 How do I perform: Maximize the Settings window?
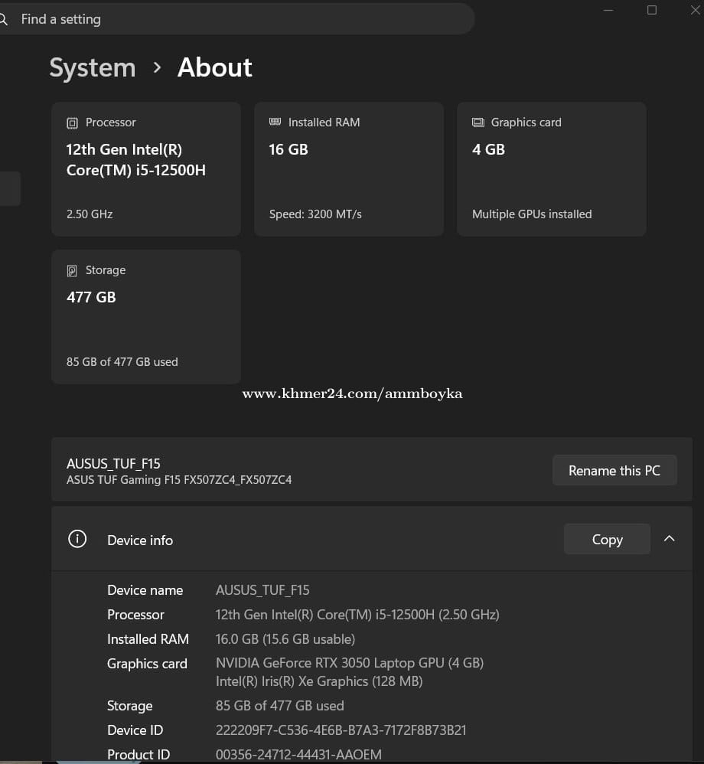652,10
